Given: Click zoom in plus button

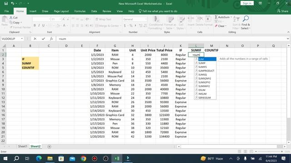Looking at the screenshot, I should [x=282, y=152].
